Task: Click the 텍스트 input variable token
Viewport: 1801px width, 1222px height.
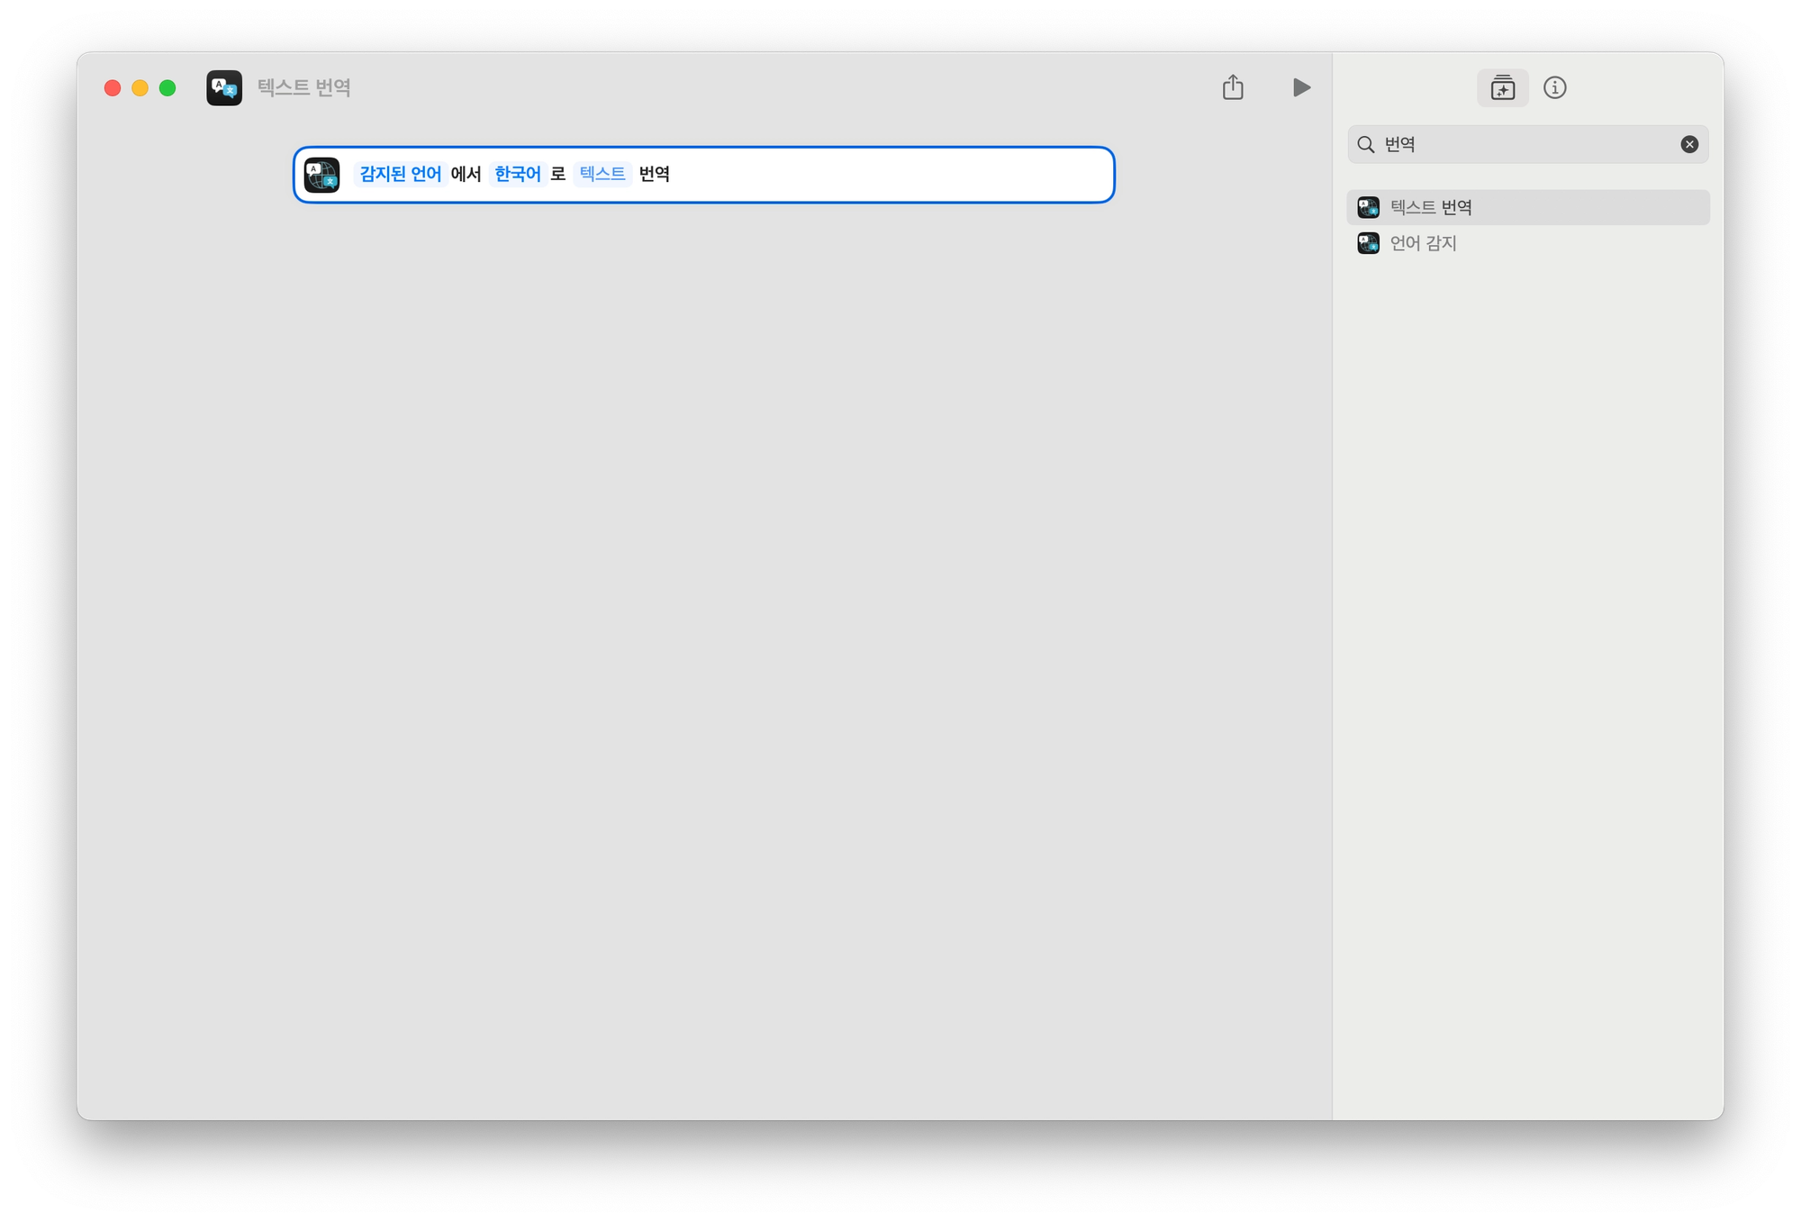Action: click(602, 174)
